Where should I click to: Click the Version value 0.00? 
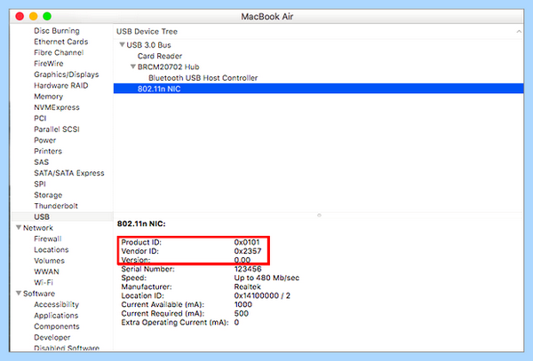tap(243, 260)
